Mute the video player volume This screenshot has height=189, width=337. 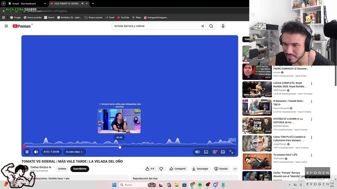click(x=36, y=152)
